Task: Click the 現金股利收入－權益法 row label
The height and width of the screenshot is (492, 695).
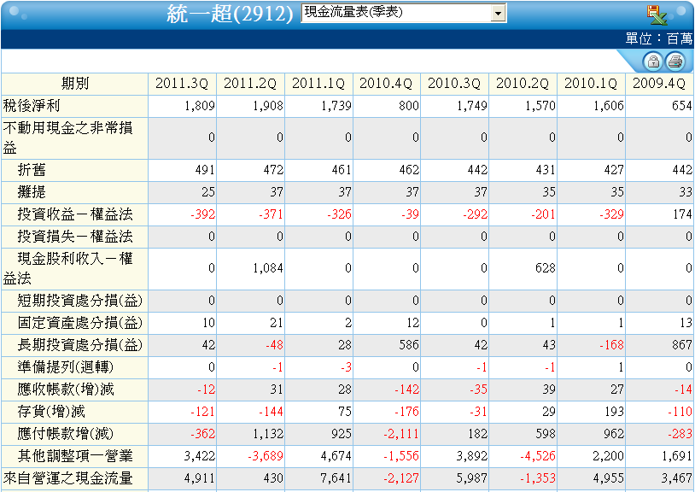Action: [x=67, y=268]
